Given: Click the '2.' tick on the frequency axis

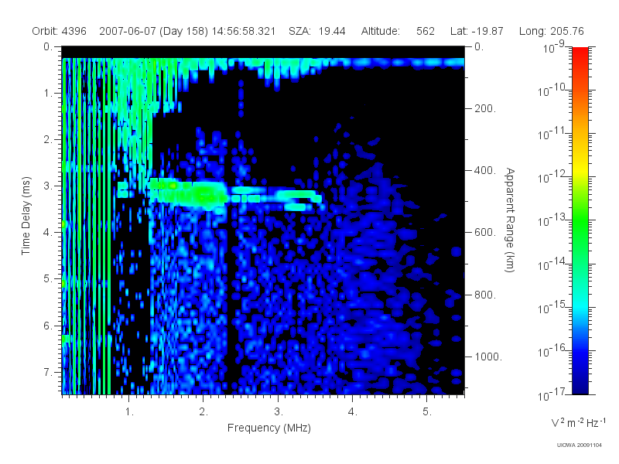Looking at the screenshot, I should tap(203, 412).
